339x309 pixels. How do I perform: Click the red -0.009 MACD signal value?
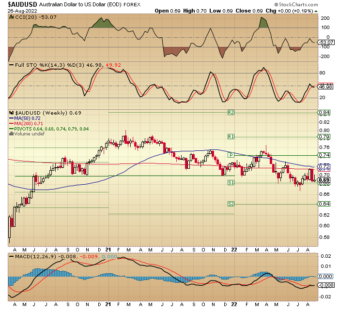pyautogui.click(x=89, y=256)
